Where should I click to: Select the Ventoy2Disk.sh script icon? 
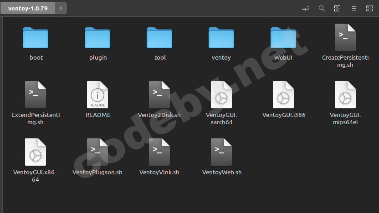[159, 95]
